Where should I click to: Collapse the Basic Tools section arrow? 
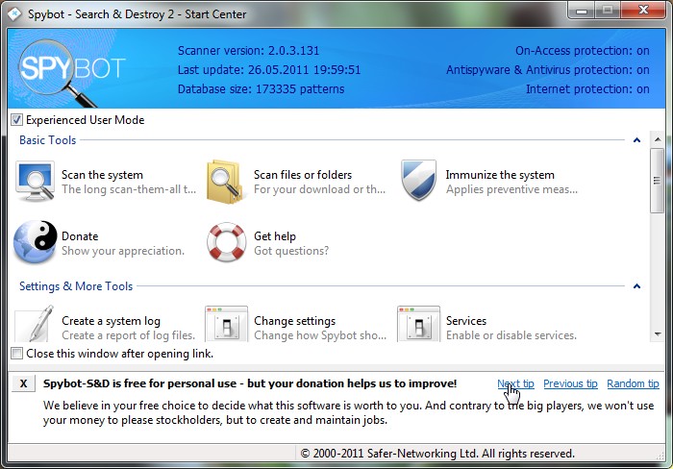coord(636,140)
